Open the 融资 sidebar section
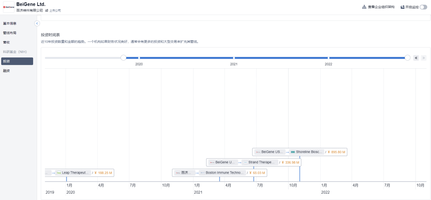Image resolution: width=431 pixels, height=200 pixels. (6, 71)
